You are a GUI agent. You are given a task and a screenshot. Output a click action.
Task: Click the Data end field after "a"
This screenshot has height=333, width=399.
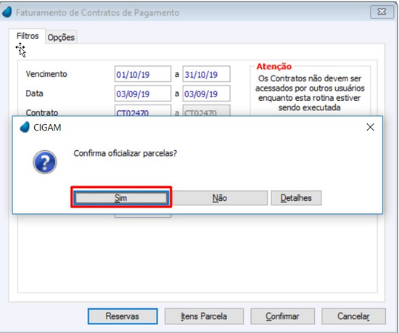point(206,94)
